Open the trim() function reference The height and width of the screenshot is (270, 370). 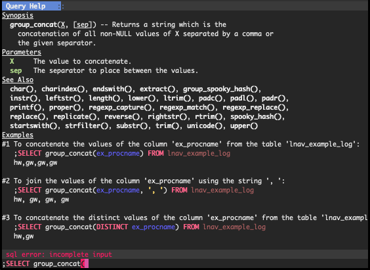pyautogui.click(x=167, y=126)
